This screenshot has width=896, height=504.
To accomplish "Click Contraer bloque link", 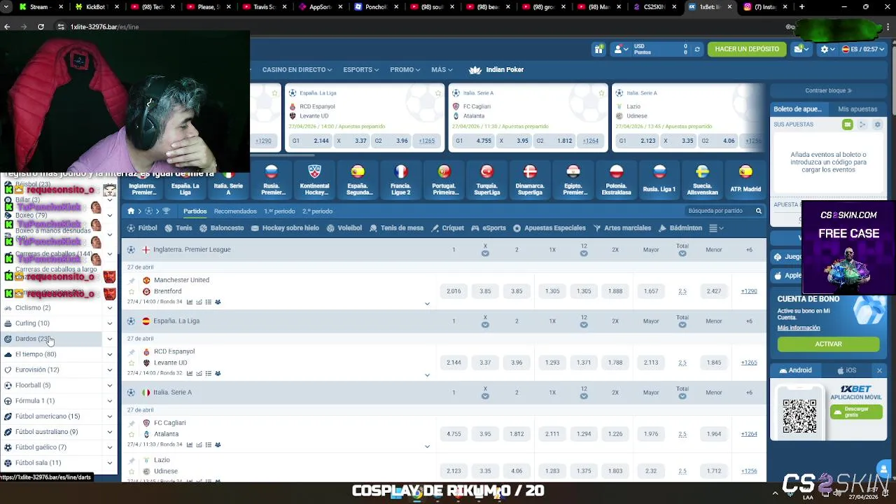I will click(828, 90).
